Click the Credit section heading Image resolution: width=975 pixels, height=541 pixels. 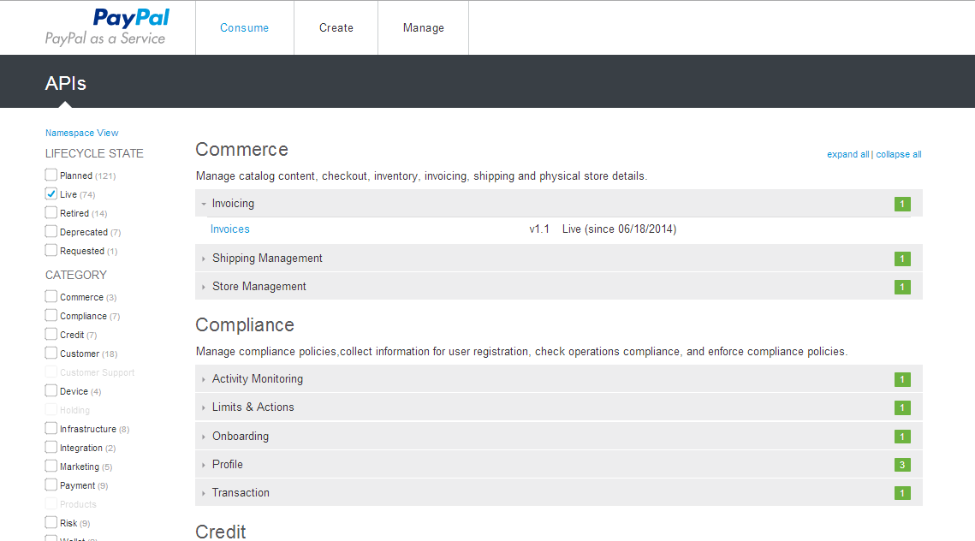tap(221, 532)
